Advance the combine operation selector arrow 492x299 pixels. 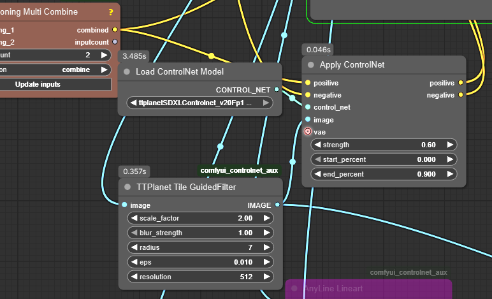tap(104, 69)
